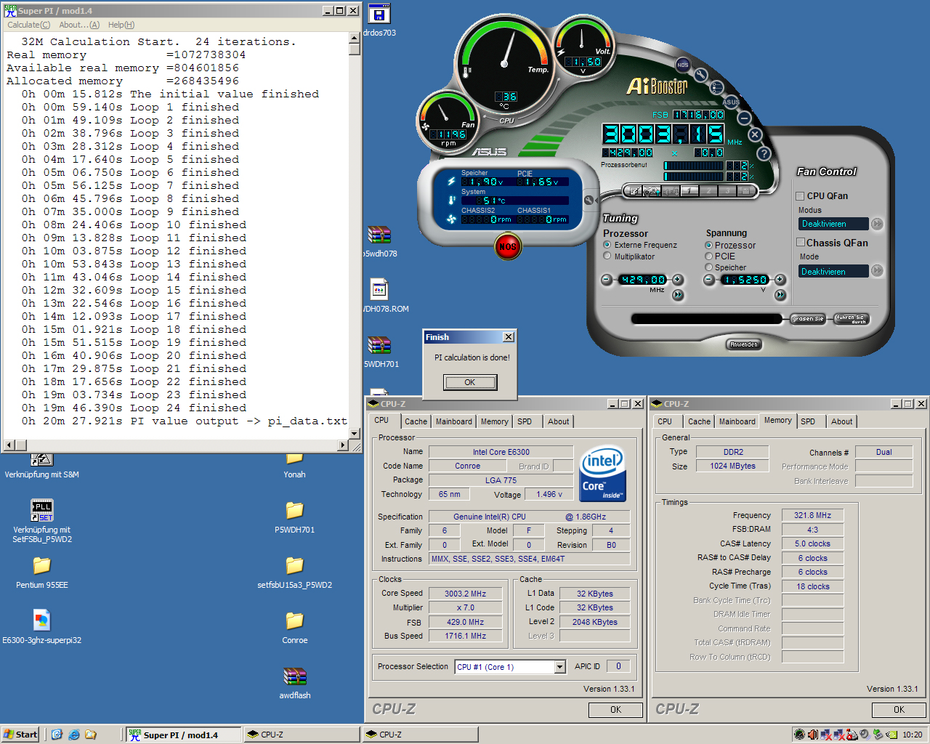Click fast-forward button under voltage control
This screenshot has height=744, width=930.
(780, 294)
